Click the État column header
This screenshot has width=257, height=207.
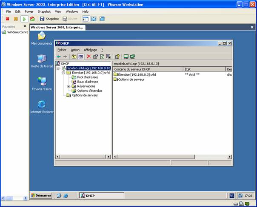[x=204, y=69]
